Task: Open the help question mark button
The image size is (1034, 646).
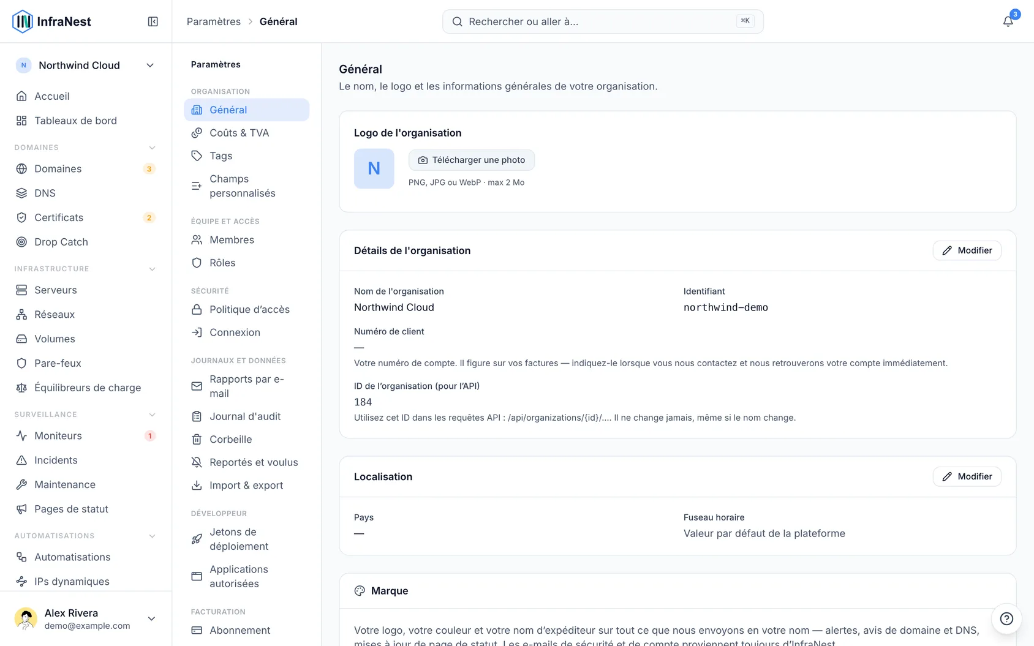Action: (x=1006, y=618)
